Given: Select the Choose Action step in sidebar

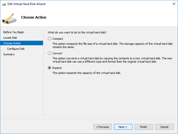Looking at the screenshot, I should pos(12,43).
